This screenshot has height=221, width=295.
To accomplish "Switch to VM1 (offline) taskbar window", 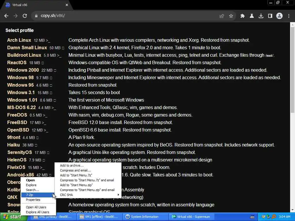I will coord(99,217).
